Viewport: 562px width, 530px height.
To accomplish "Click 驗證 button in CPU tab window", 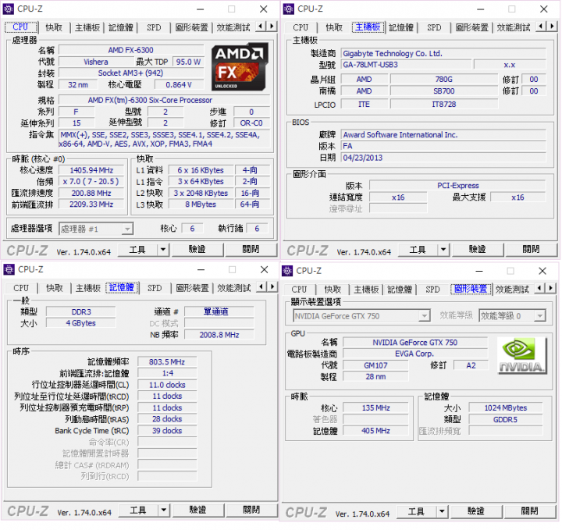I will point(197,249).
